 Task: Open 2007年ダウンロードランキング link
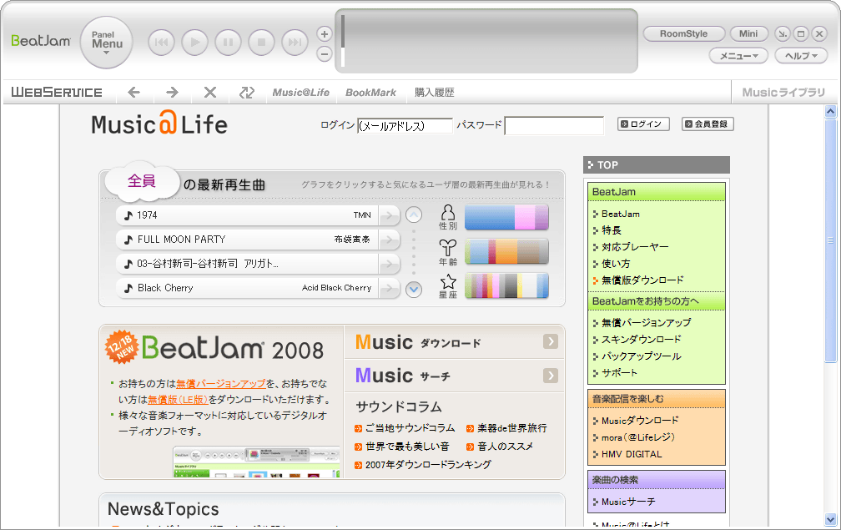coord(428,465)
